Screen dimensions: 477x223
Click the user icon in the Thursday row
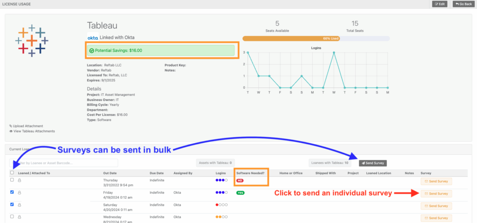(20, 180)
